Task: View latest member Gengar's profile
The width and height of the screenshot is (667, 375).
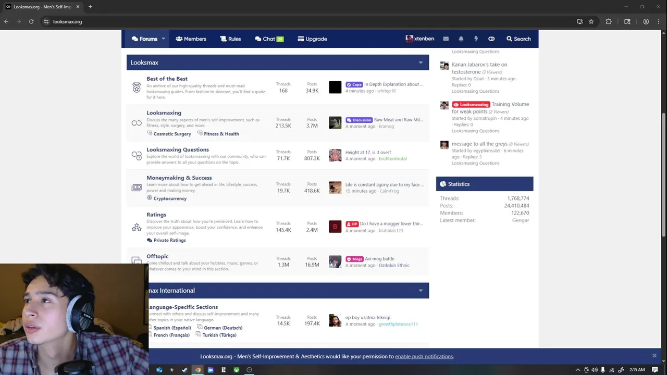Action: pos(521,220)
